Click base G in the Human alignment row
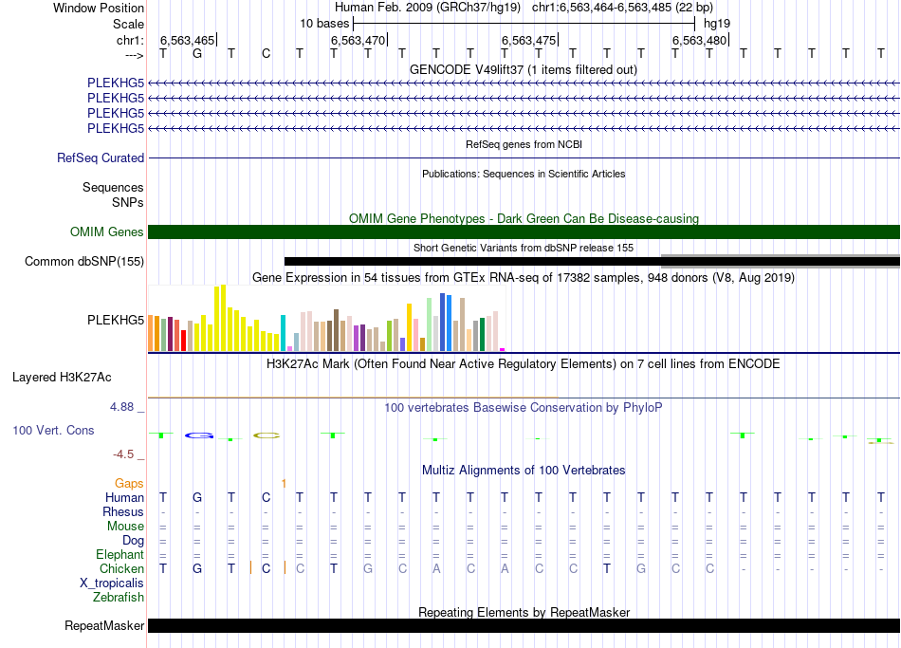 pyautogui.click(x=197, y=498)
